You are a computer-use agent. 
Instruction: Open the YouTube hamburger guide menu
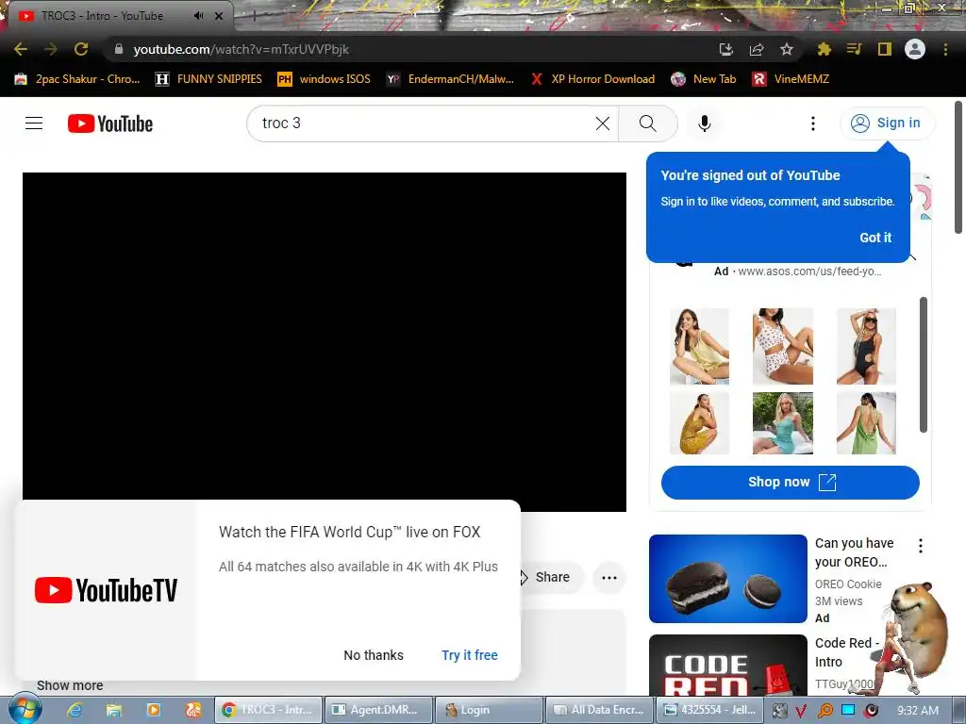click(x=34, y=123)
